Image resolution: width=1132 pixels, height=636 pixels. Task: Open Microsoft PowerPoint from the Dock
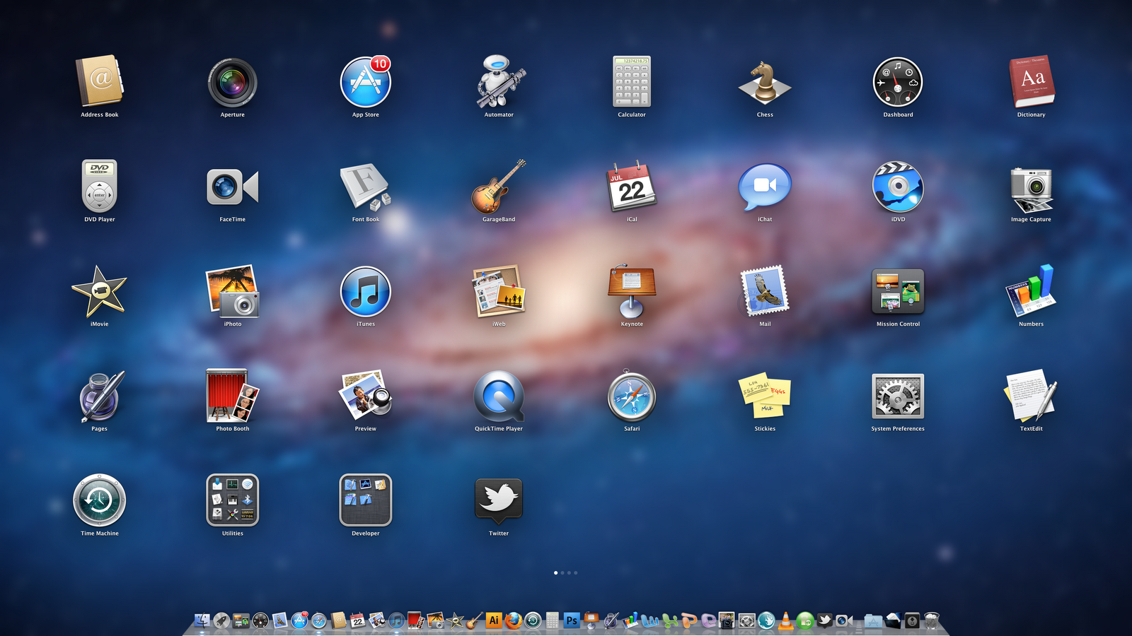[x=689, y=620]
